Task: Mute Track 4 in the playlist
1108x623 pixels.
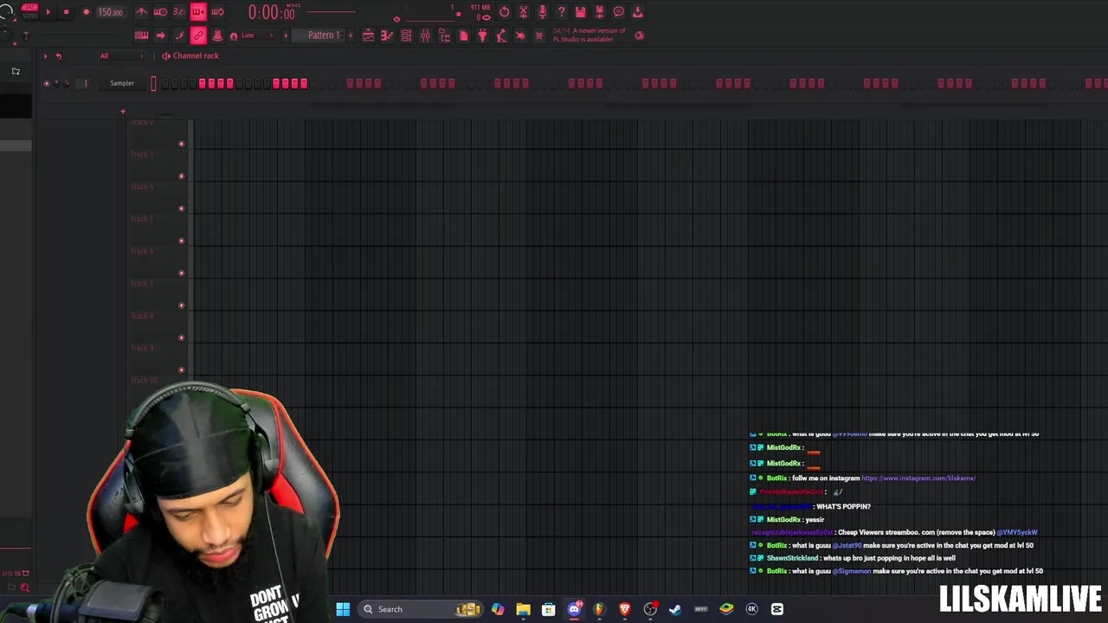Action: [x=181, y=208]
